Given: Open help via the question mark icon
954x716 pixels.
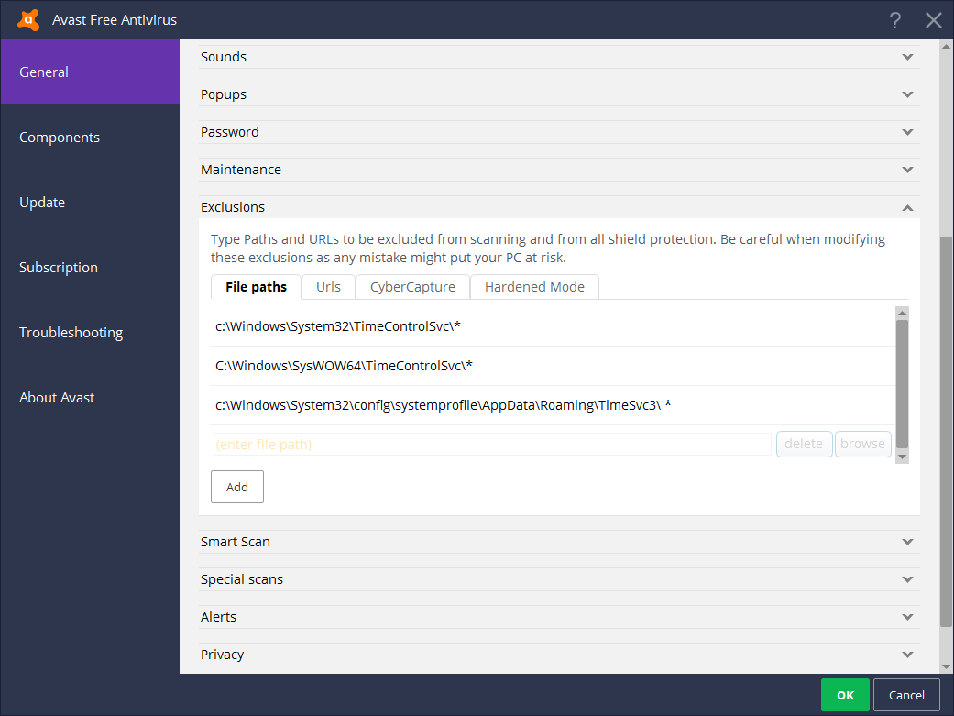Looking at the screenshot, I should 894,19.
